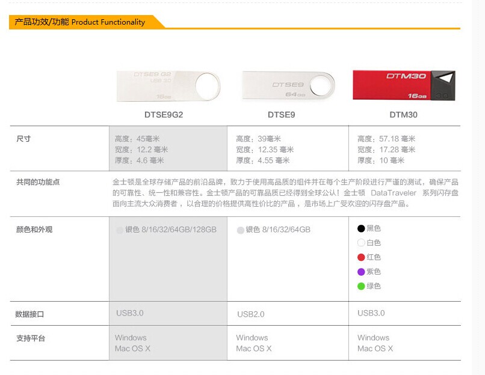Viewport: 485px width, 375px height.
Task: Select the purple color swatch for DTM30
Action: coord(361,272)
